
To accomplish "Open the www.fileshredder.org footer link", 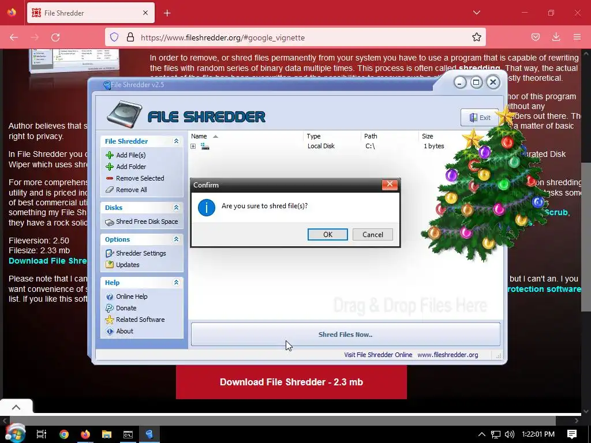I will pos(447,355).
